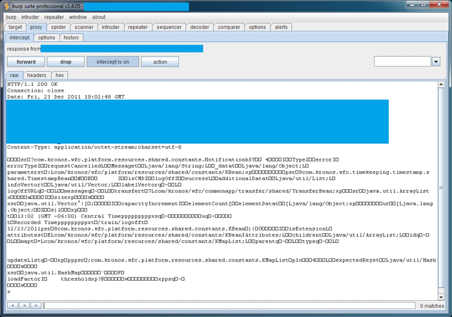Show the proxy history sub-tab
This screenshot has height=317, width=452.
[x=71, y=37]
